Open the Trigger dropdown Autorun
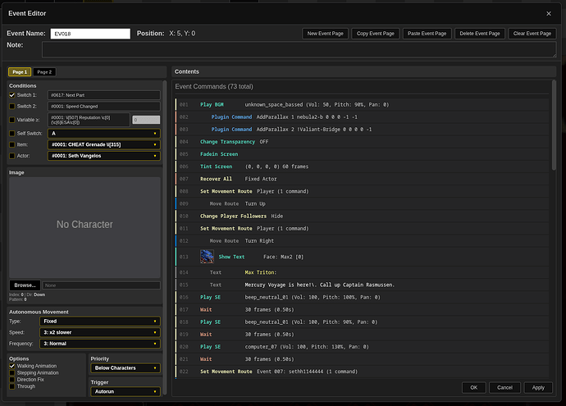 (126, 391)
